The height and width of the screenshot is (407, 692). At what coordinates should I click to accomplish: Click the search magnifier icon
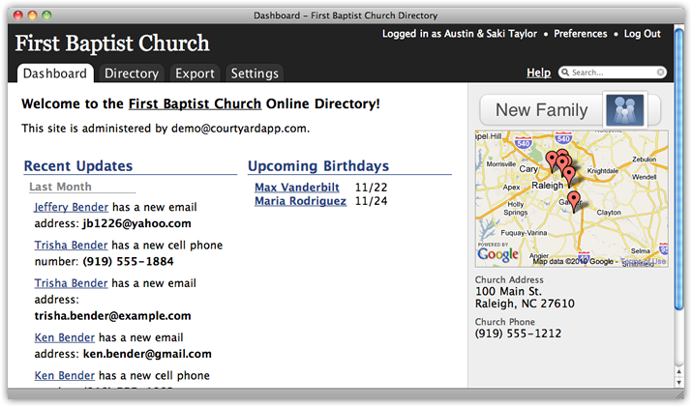click(x=565, y=73)
